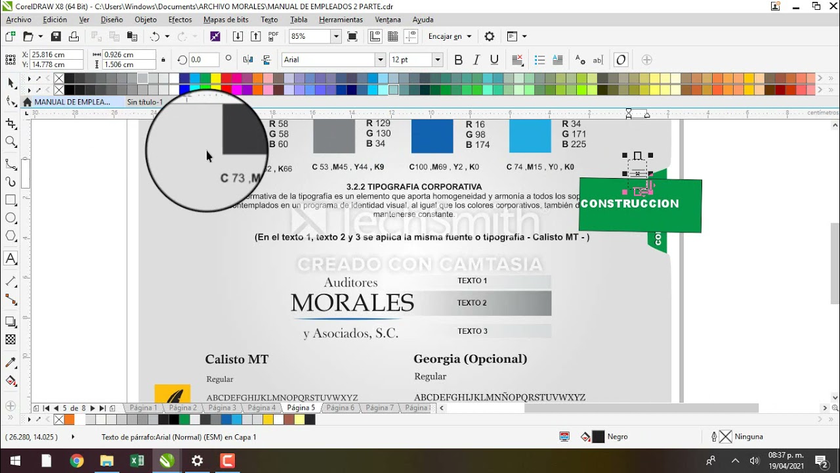Go to the first page arrow
This screenshot has height=473, width=840.
point(46,408)
